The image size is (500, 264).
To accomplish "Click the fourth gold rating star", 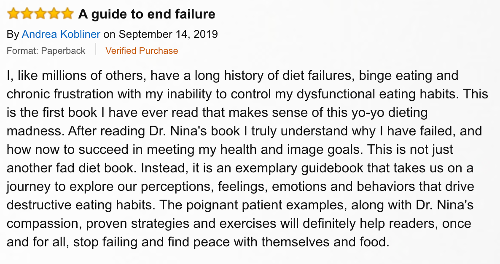I will click(54, 14).
